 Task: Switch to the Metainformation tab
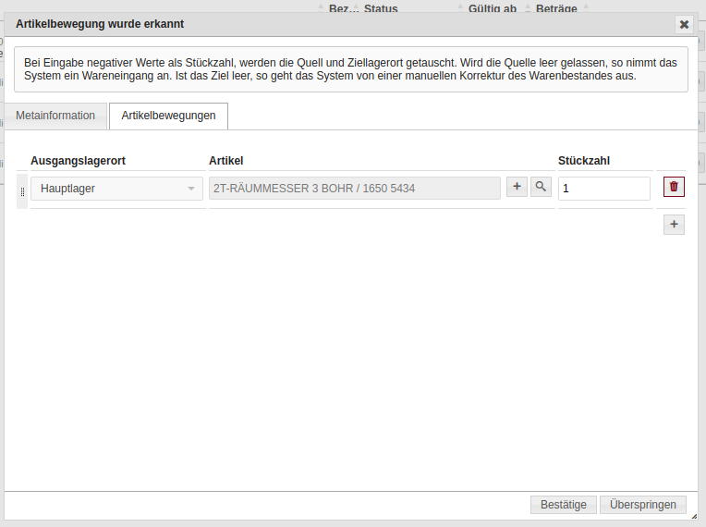[55, 116]
